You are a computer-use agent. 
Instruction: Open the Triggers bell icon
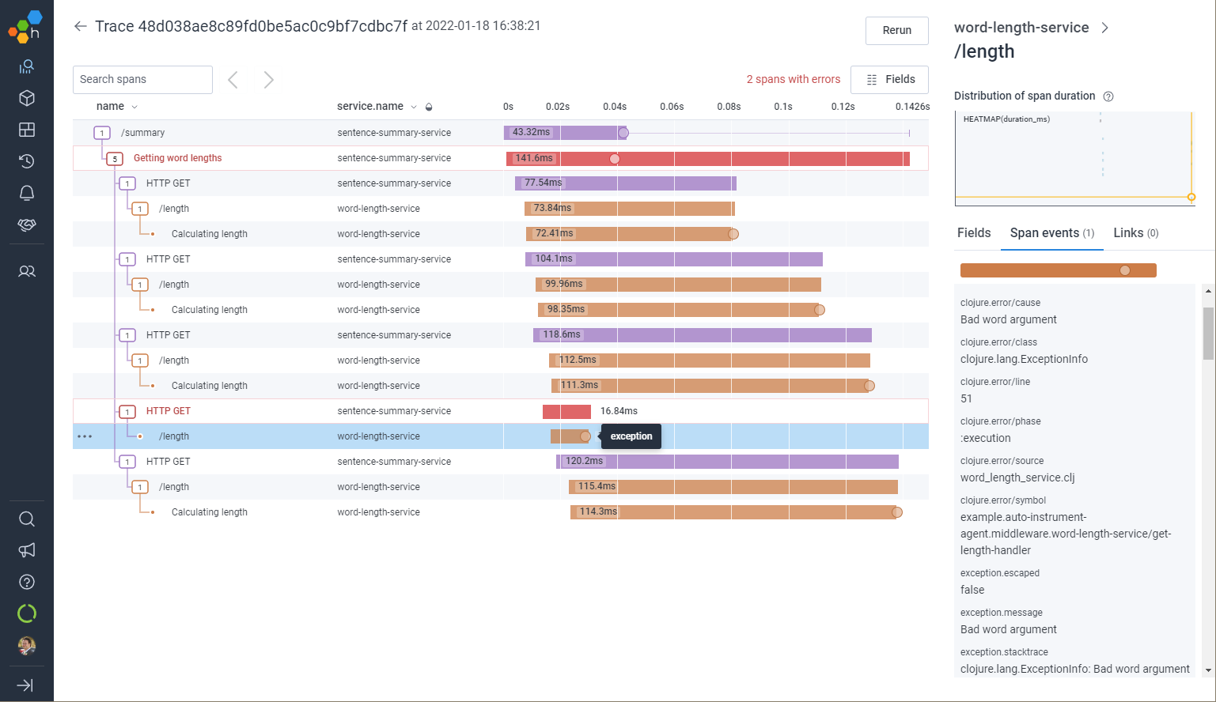(27, 193)
